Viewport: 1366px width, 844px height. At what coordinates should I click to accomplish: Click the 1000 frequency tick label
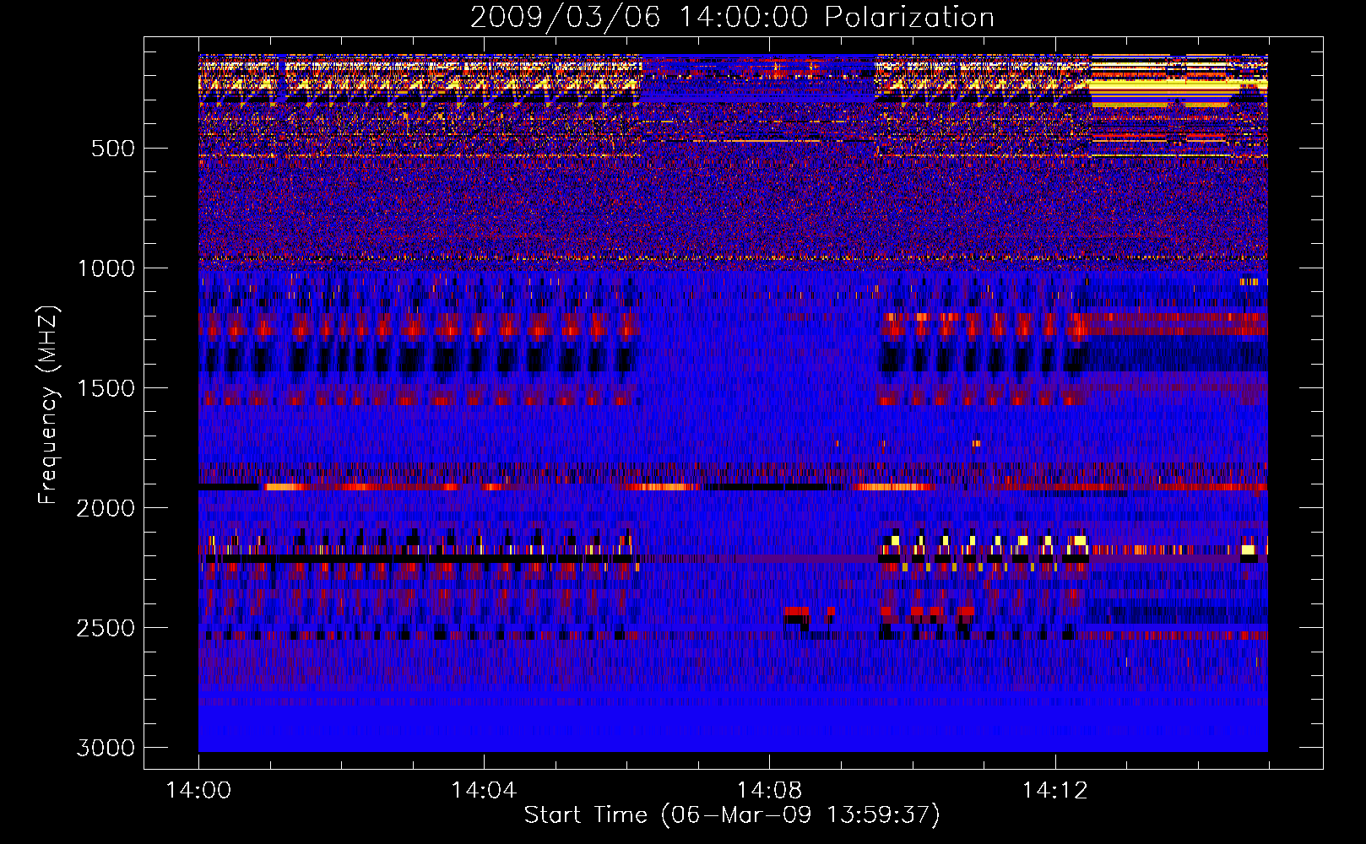click(x=106, y=268)
